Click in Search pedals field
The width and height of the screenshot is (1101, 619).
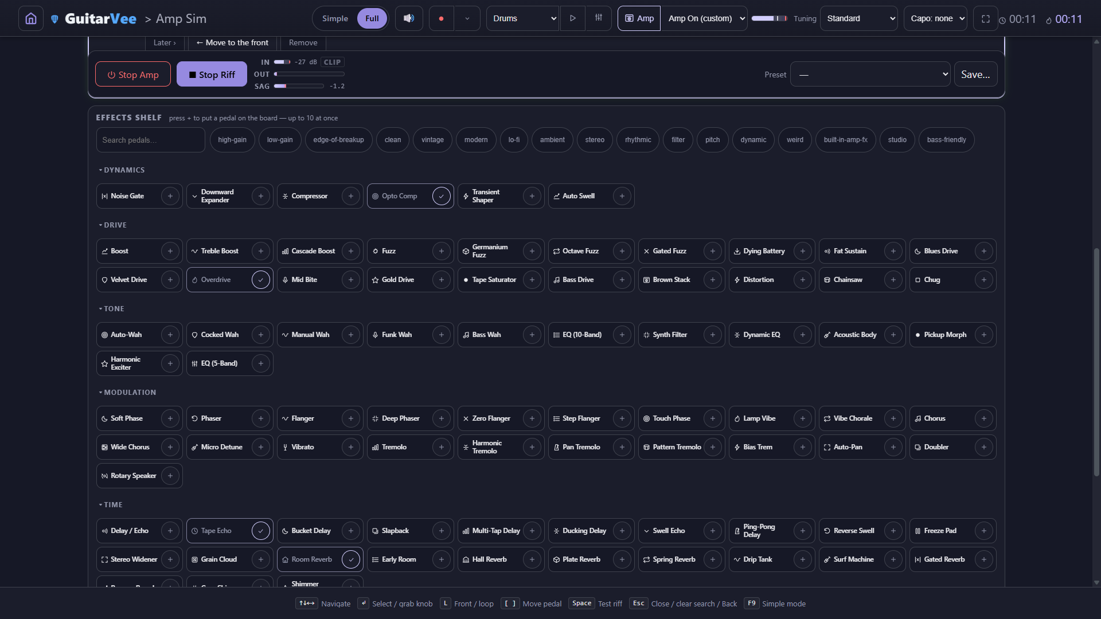pos(150,140)
